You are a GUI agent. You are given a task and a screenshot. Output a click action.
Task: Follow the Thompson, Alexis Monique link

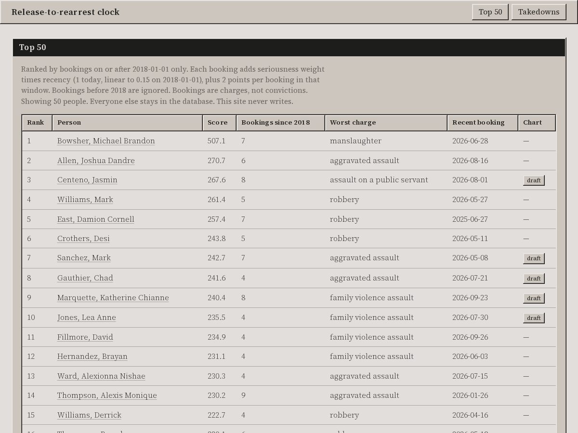click(x=107, y=395)
